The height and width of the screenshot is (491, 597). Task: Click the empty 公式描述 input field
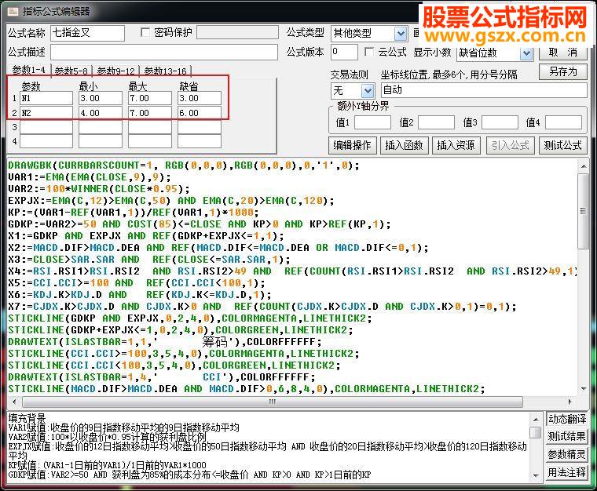pyautogui.click(x=164, y=52)
